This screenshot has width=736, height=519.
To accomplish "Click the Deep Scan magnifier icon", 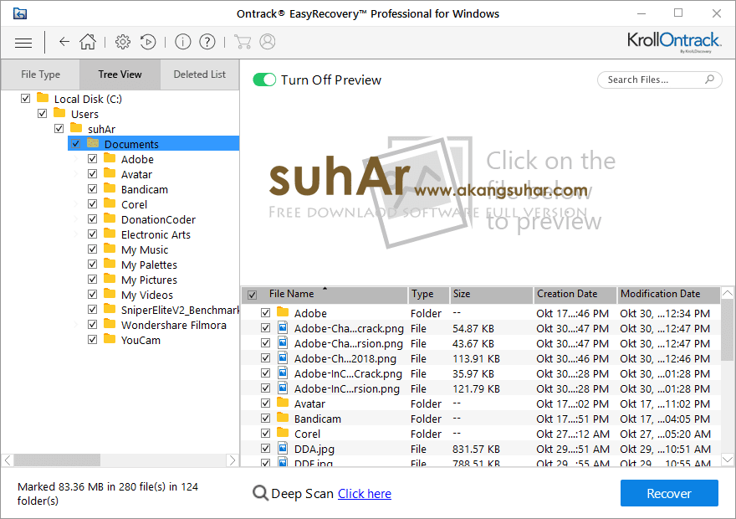I will 260,493.
